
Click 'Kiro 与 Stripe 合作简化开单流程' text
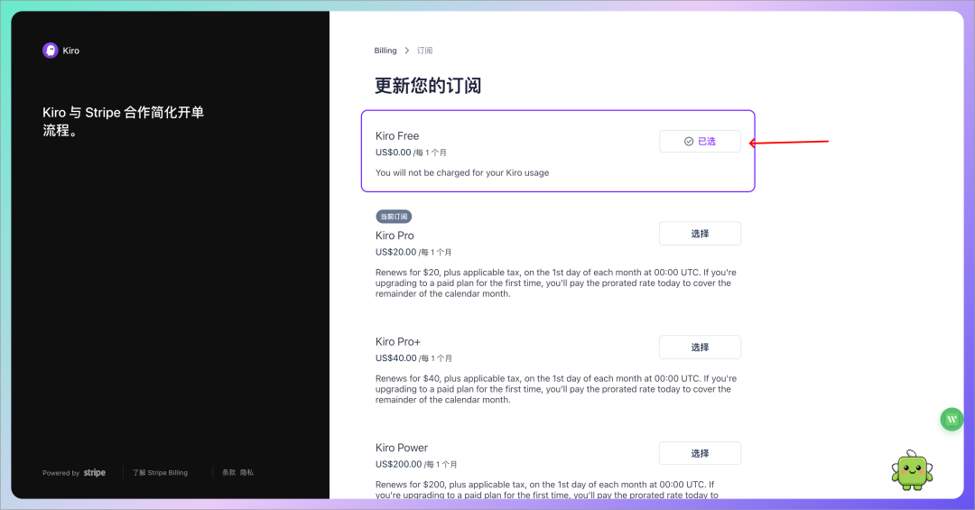coord(123,121)
